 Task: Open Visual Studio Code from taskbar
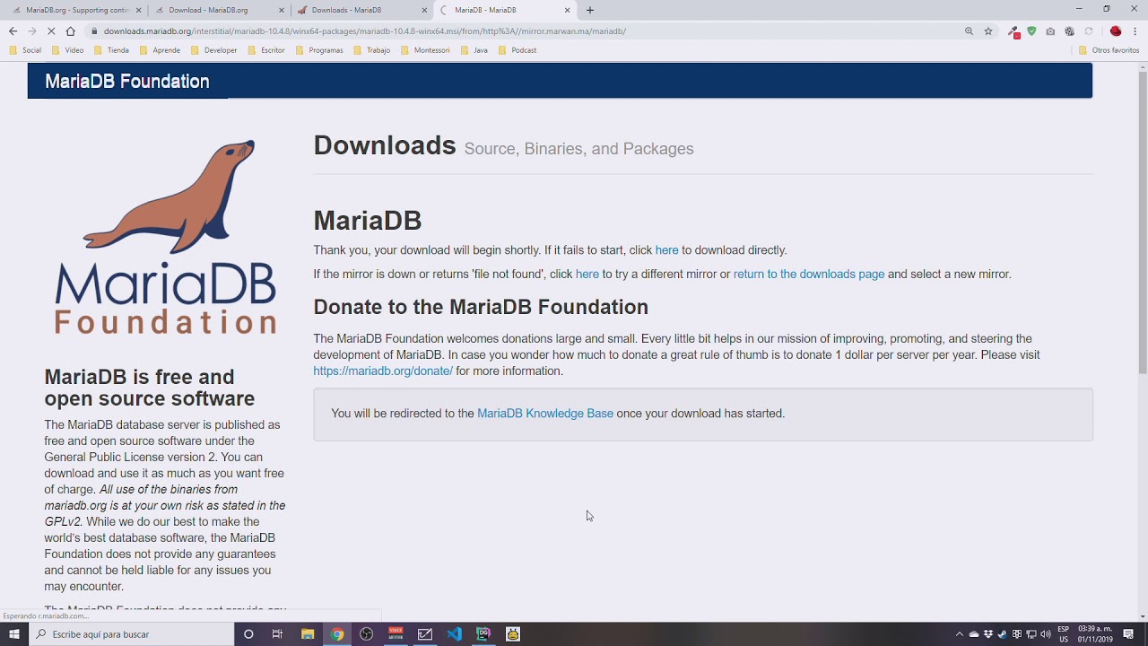point(454,634)
